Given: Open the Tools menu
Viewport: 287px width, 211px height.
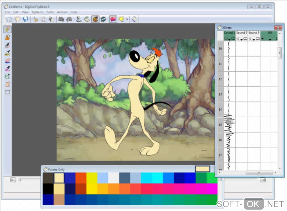Looking at the screenshot, I should (x=50, y=12).
